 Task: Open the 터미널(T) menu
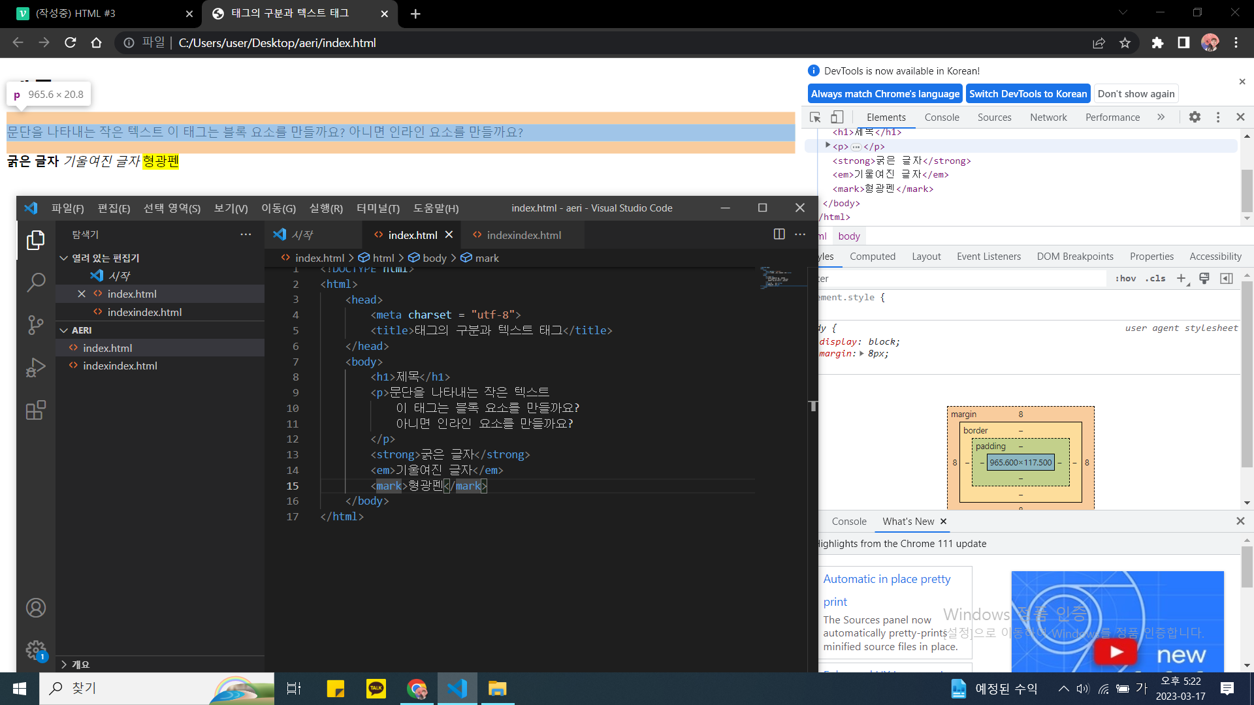(x=378, y=208)
